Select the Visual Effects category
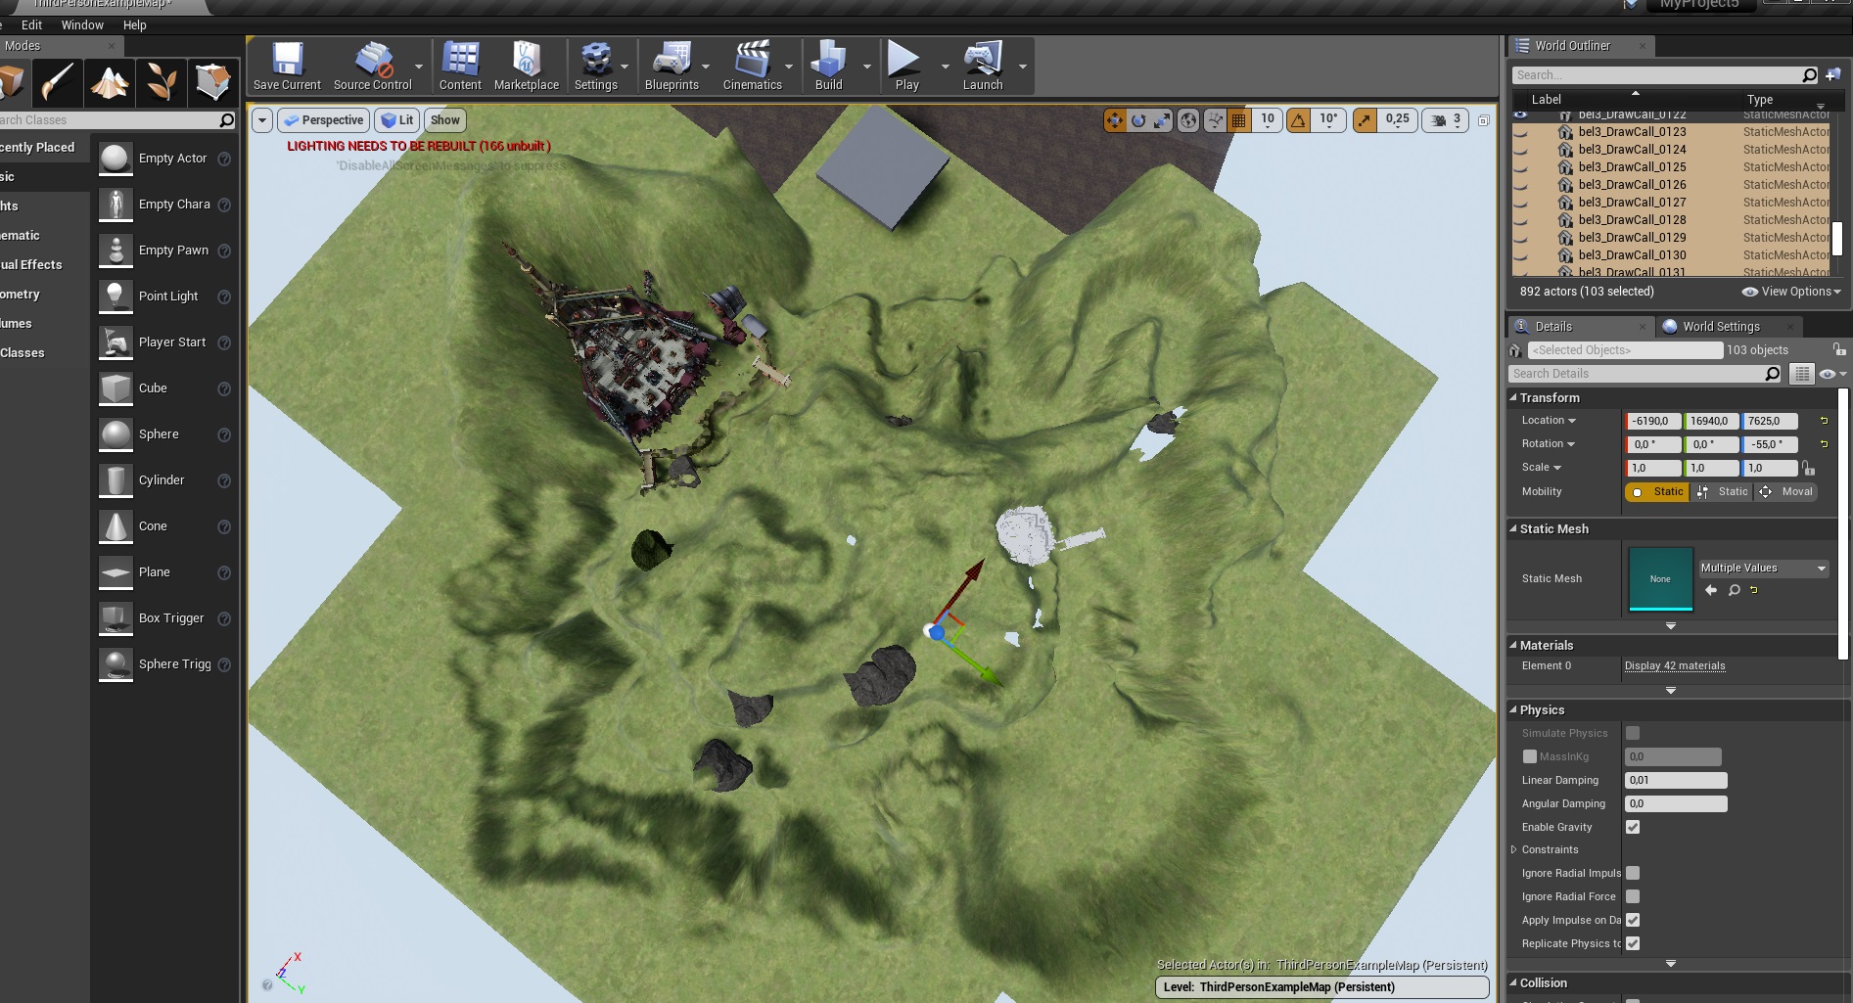1853x1003 pixels. (31, 265)
